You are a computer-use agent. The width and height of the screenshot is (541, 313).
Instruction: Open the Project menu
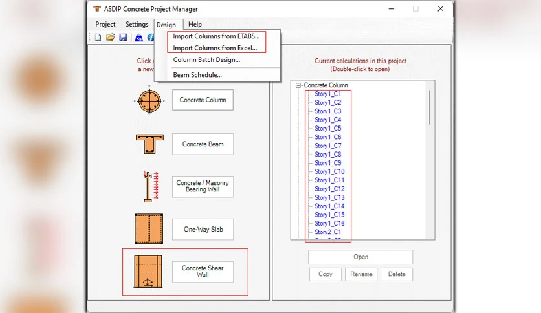(105, 24)
